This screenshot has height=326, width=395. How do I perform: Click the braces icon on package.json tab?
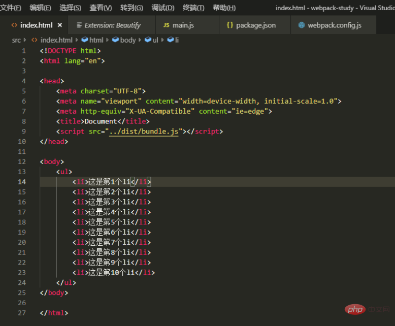point(229,25)
